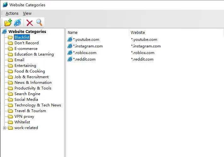Click the Search Engine folder icon
The height and width of the screenshot is (157, 224).
click(10, 94)
